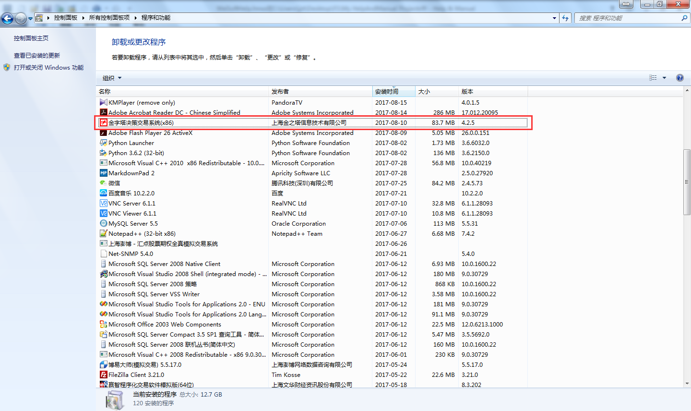Sort by the 安装时间 column header

[x=393, y=91]
